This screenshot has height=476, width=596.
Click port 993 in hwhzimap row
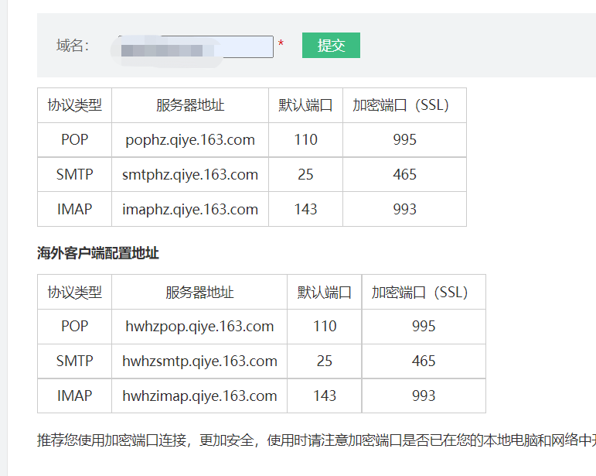[x=424, y=396]
